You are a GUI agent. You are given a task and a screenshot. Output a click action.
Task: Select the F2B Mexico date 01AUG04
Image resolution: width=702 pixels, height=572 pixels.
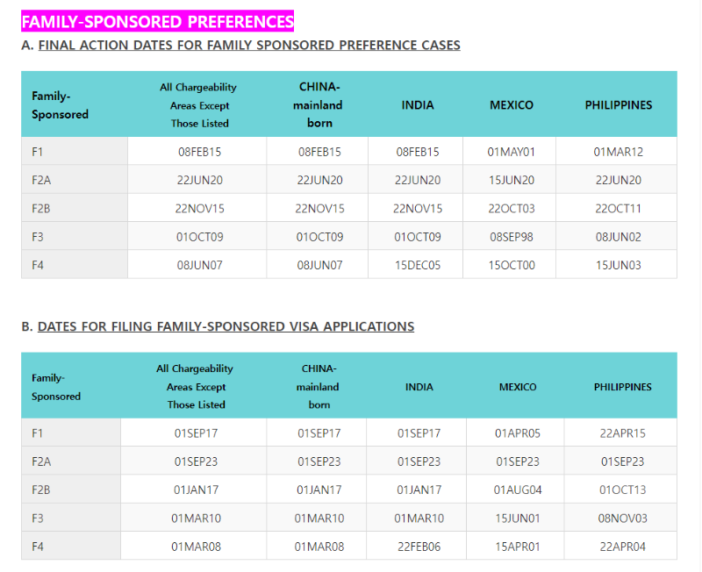pos(518,490)
